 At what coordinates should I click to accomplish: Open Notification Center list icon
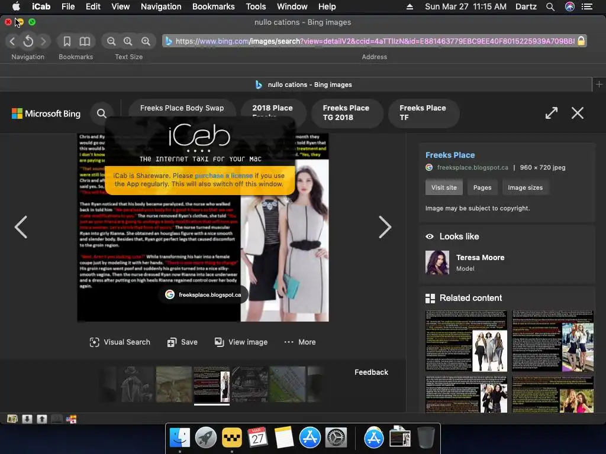click(x=587, y=7)
